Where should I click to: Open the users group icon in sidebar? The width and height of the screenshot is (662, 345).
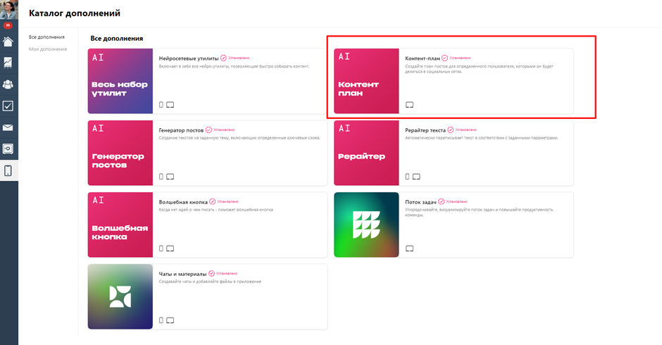pyautogui.click(x=8, y=84)
